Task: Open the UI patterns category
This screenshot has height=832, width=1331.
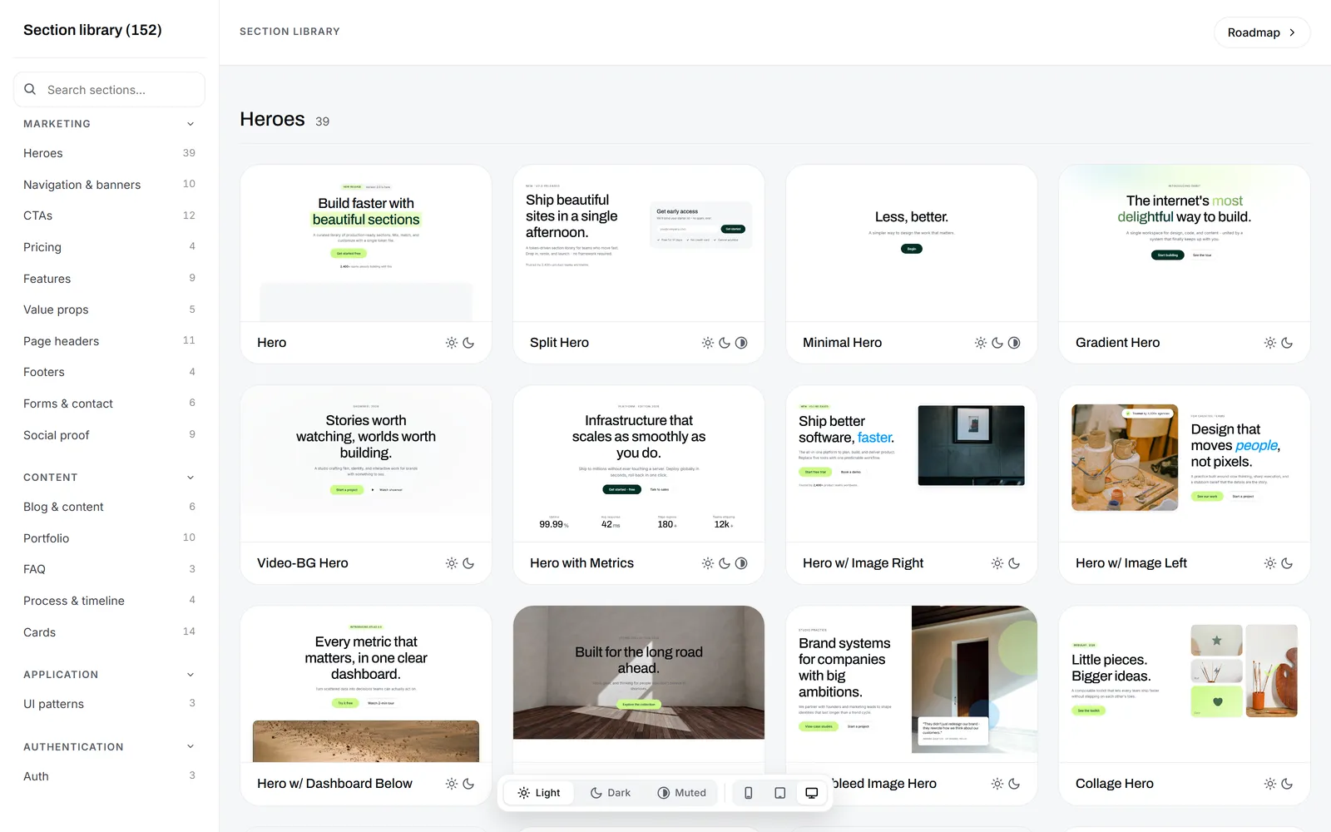Action: tap(109, 704)
